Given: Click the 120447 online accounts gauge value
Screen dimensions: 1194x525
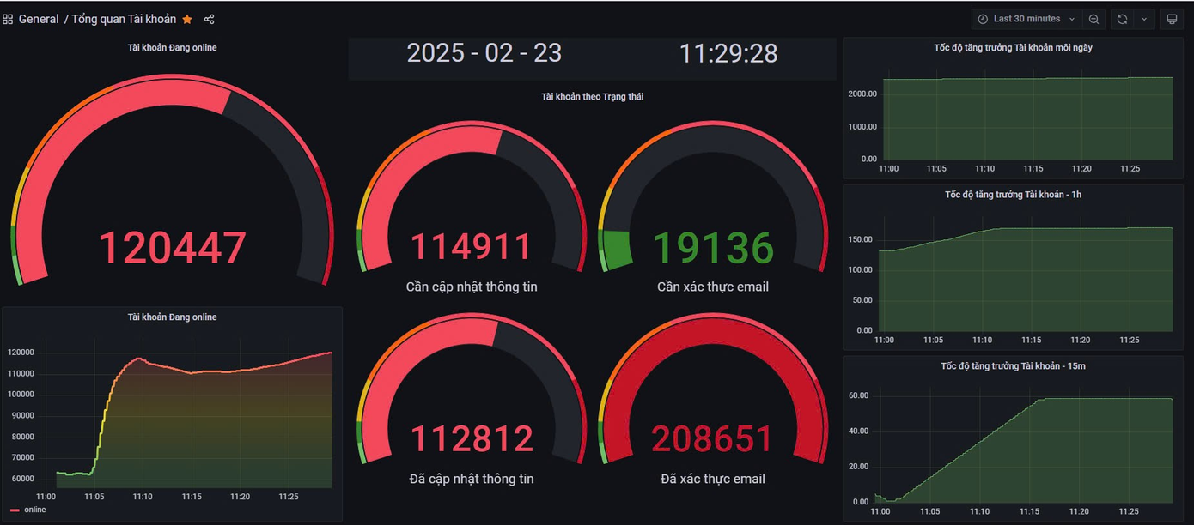Looking at the screenshot, I should point(172,248).
